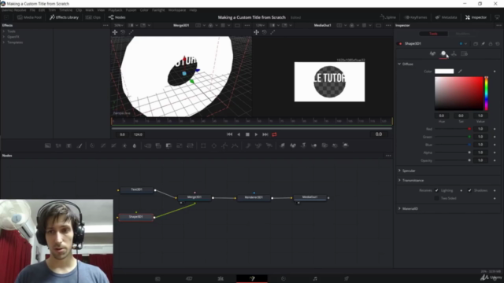Add a Shape 3D node from the toolbar
This screenshot has height=283, width=504.
click(293, 145)
